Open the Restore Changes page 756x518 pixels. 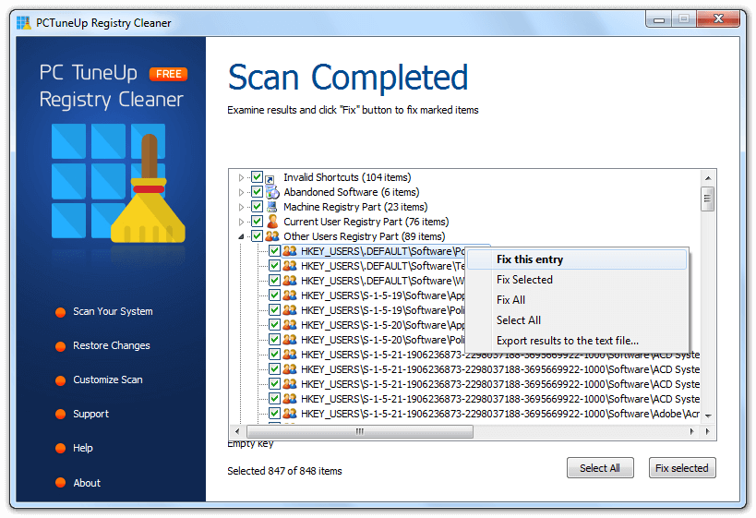point(112,346)
